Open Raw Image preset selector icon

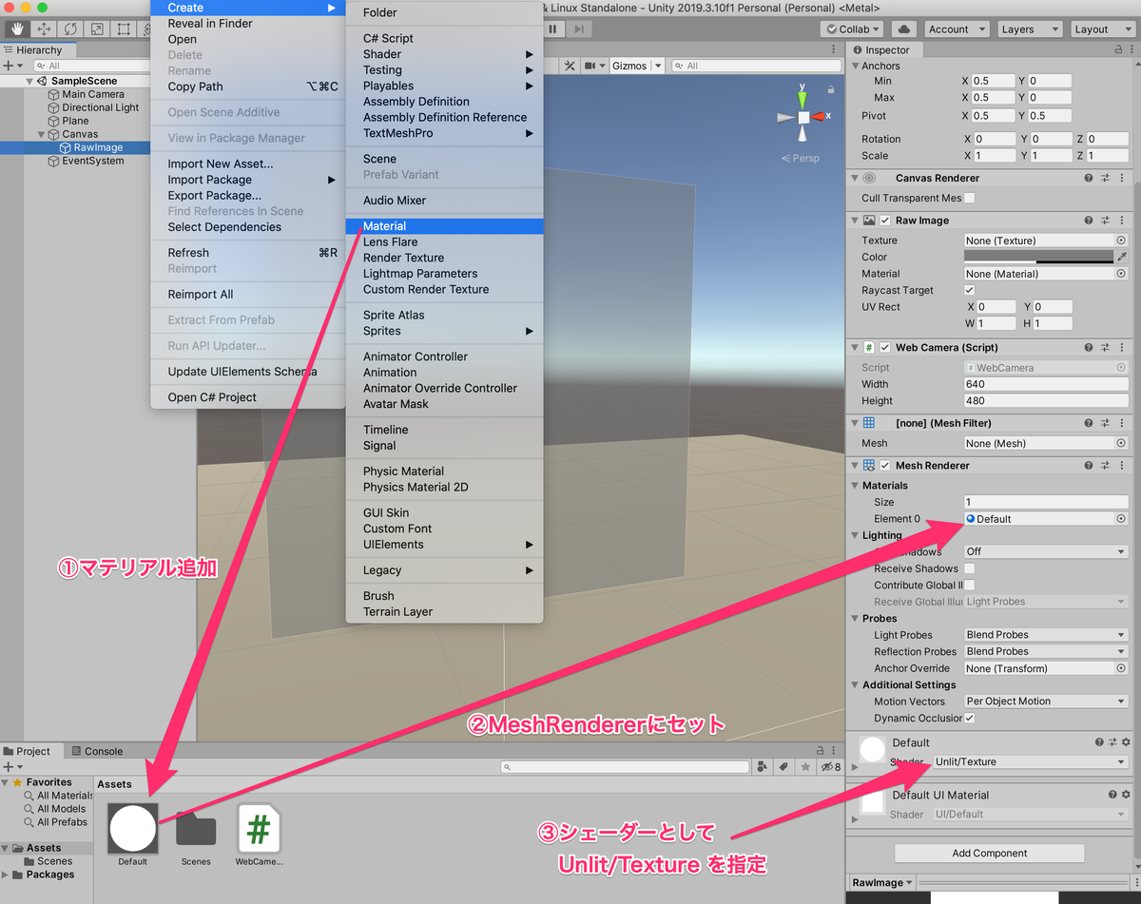tap(1106, 221)
